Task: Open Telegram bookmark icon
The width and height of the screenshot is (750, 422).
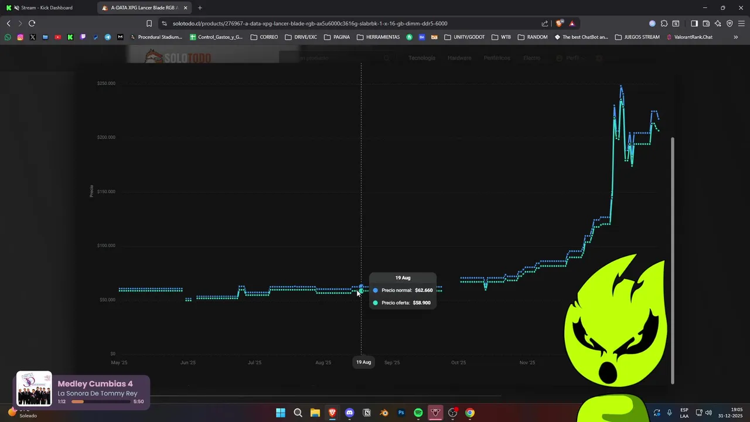Action: pos(108,37)
